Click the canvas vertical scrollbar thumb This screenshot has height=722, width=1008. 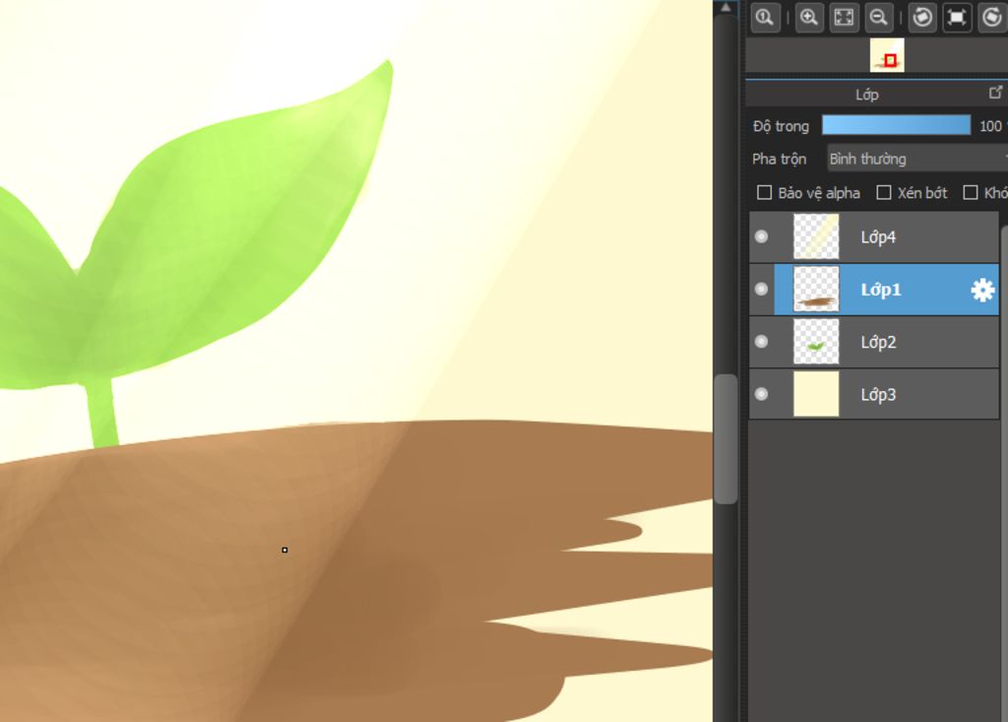click(725, 439)
